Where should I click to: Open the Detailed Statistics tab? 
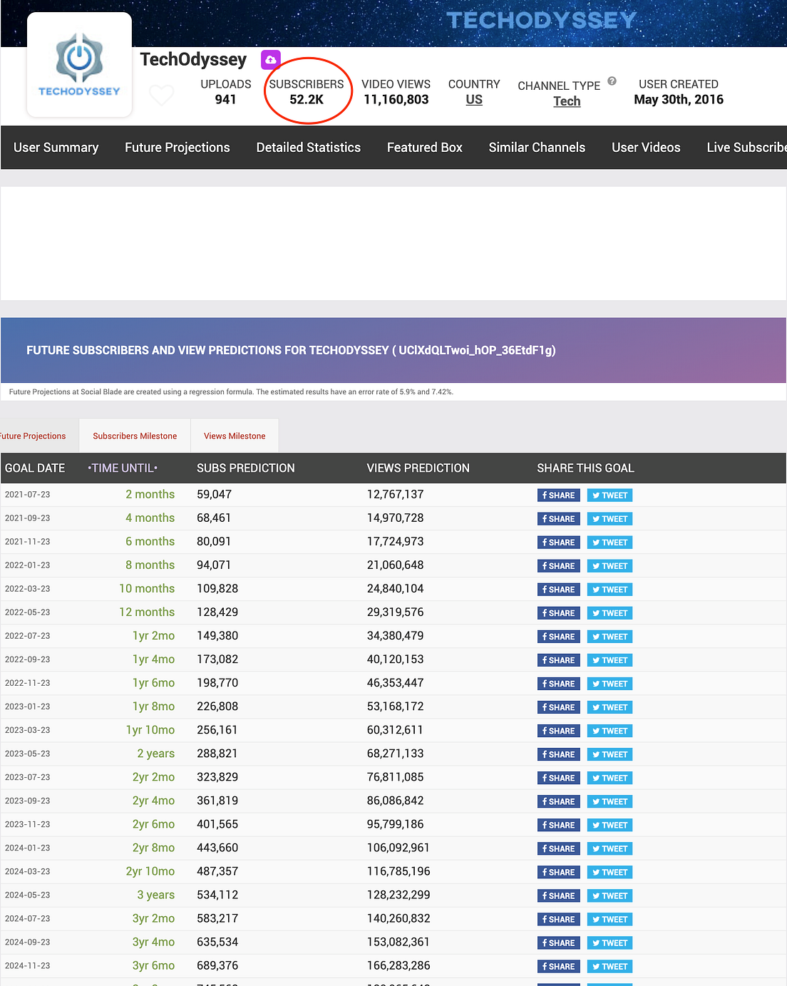click(x=309, y=148)
